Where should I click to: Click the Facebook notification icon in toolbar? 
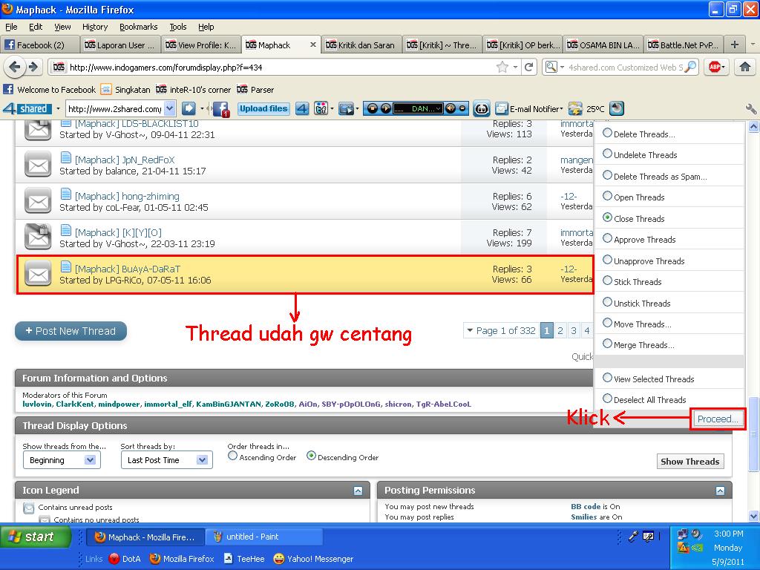(x=220, y=109)
